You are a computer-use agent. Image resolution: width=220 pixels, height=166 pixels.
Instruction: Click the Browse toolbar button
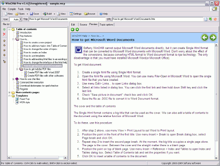point(89,14)
